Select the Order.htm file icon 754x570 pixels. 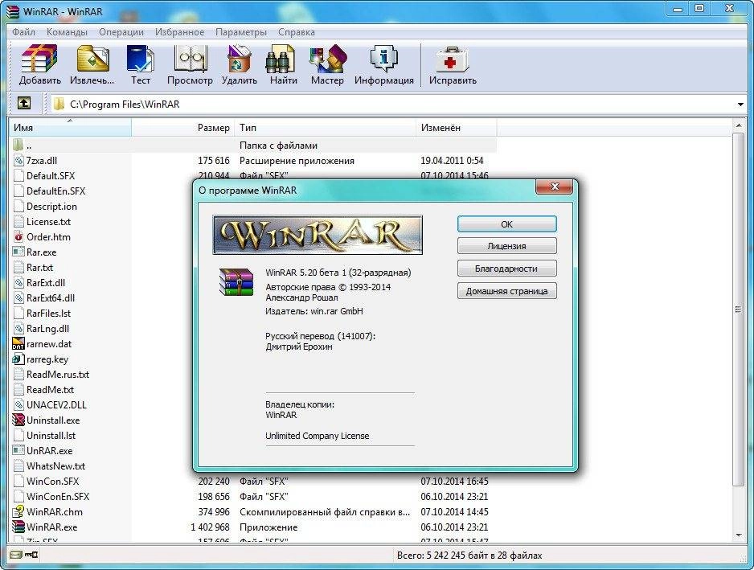click(x=18, y=236)
